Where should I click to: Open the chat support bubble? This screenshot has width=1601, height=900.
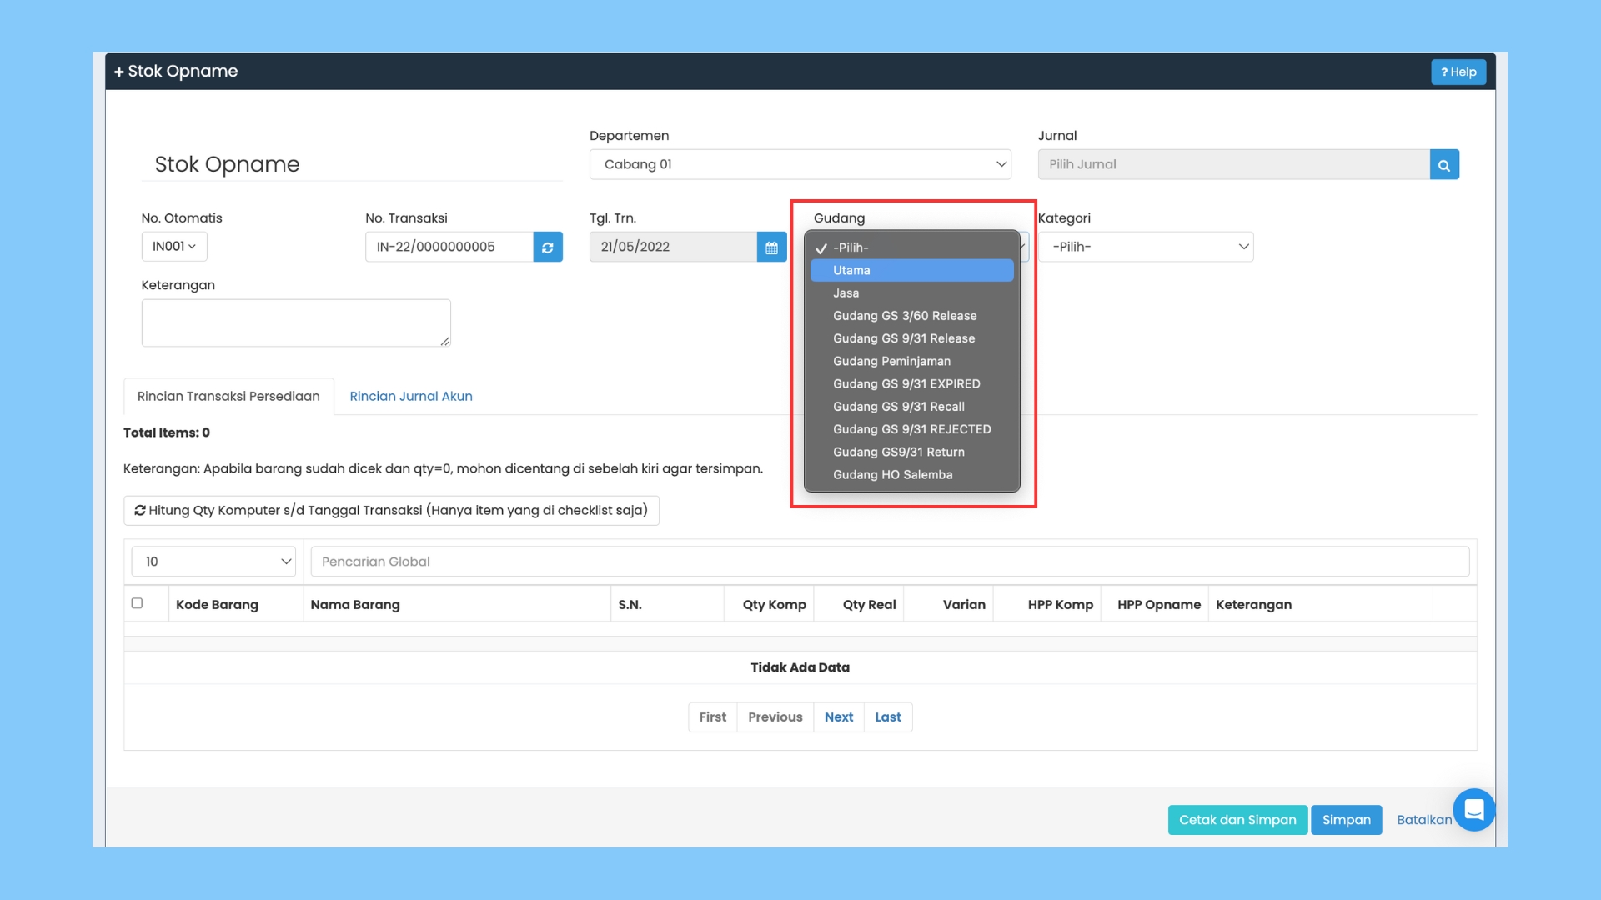click(x=1473, y=810)
